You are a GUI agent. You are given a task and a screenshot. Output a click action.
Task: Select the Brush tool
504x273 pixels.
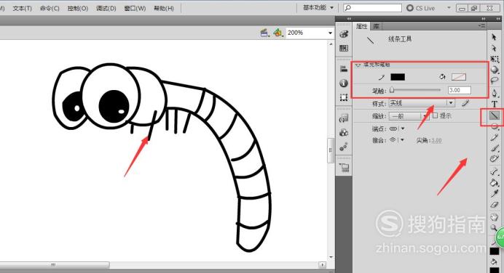[x=495, y=148]
